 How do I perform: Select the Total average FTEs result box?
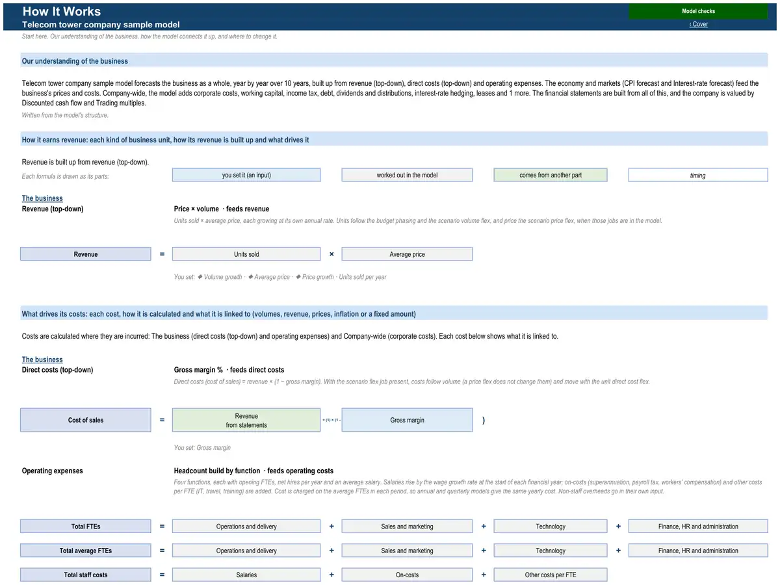click(x=85, y=551)
